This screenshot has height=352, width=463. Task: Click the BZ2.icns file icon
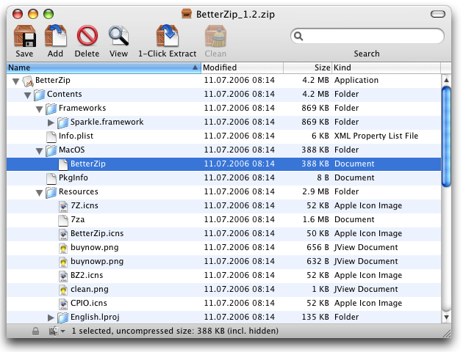click(63, 276)
